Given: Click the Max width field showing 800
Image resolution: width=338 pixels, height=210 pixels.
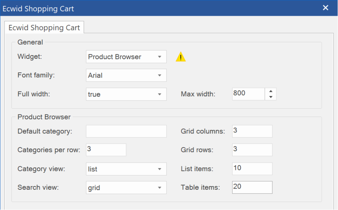Looking at the screenshot, I should point(248,94).
